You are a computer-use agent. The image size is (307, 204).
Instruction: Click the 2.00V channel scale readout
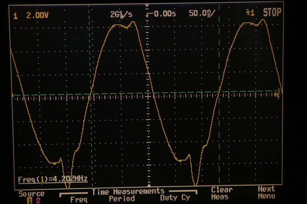[37, 16]
